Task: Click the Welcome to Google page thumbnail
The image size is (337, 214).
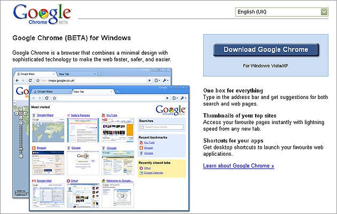Action: [118, 195]
